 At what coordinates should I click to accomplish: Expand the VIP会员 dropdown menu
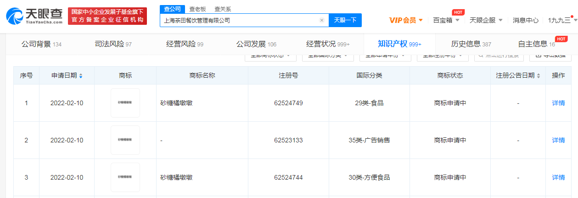point(406,20)
